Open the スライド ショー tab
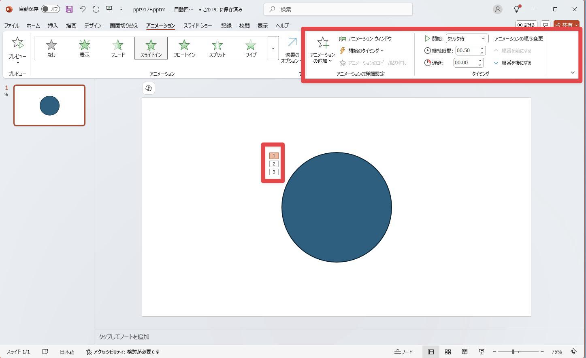 [198, 25]
